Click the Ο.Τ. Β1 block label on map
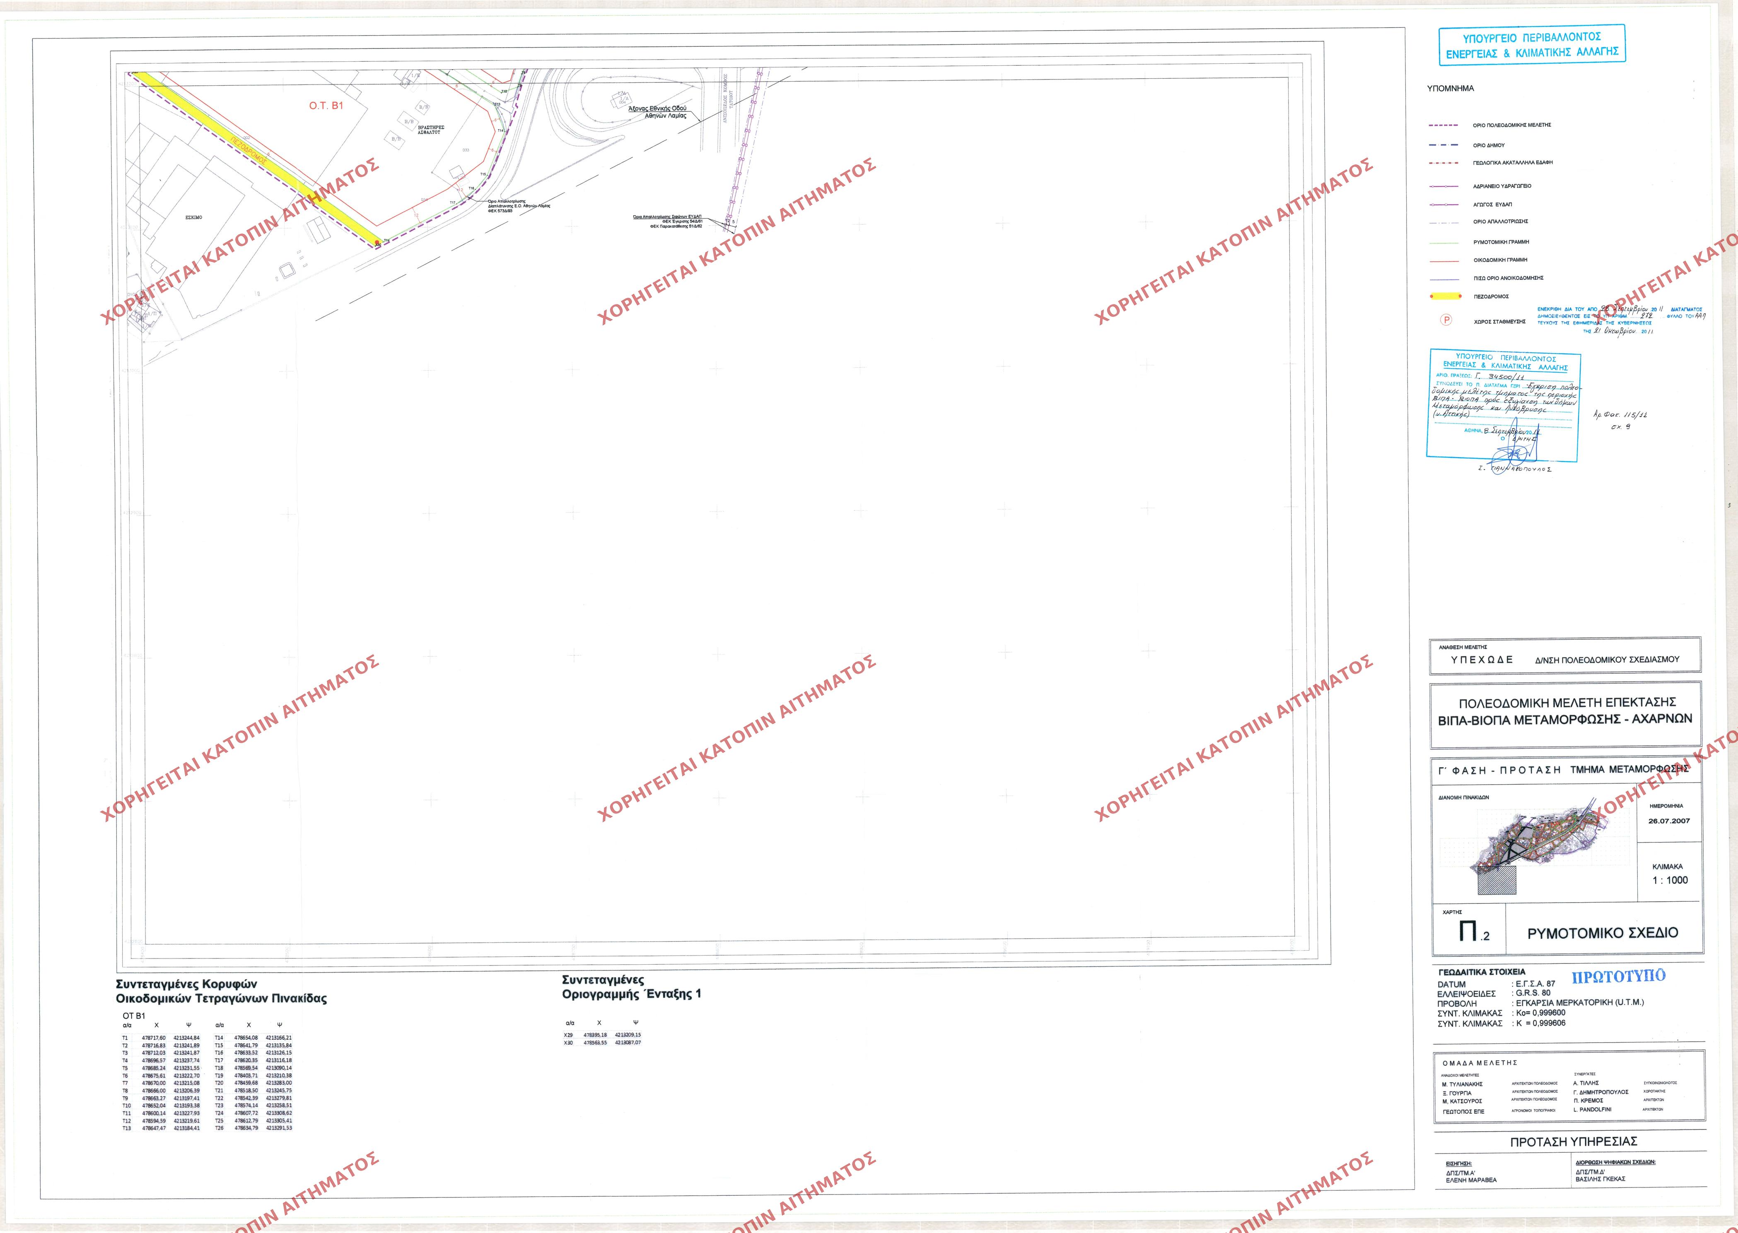Viewport: 1738px width, 1233px height. click(326, 106)
